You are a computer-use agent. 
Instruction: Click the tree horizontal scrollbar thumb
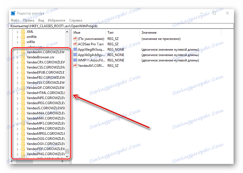tap(24, 161)
